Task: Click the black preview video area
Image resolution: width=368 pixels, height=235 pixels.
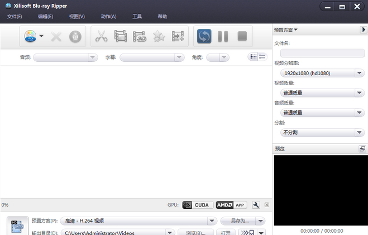Action: click(x=321, y=190)
